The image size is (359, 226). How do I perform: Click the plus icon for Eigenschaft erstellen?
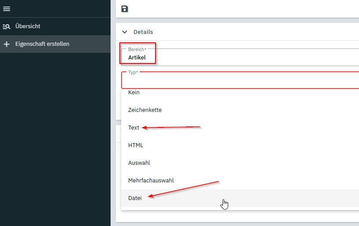click(x=7, y=44)
